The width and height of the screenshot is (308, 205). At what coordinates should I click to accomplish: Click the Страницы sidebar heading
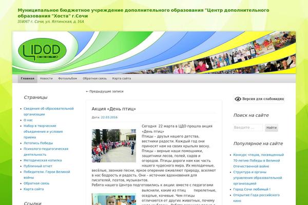35,97
